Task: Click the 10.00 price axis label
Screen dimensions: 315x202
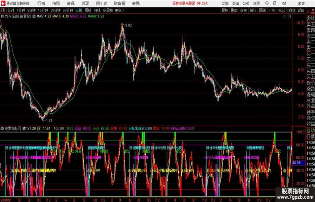Action: point(300,23)
